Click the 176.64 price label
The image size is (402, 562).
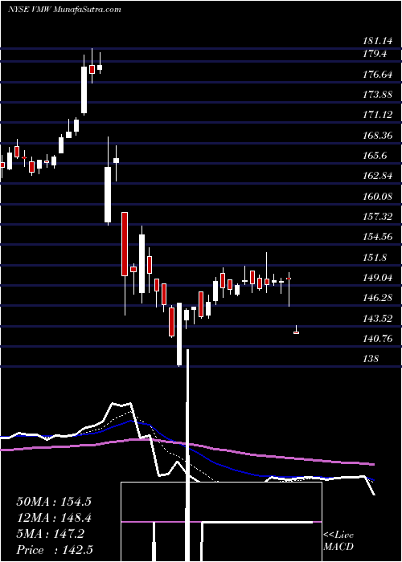pyautogui.click(x=377, y=75)
